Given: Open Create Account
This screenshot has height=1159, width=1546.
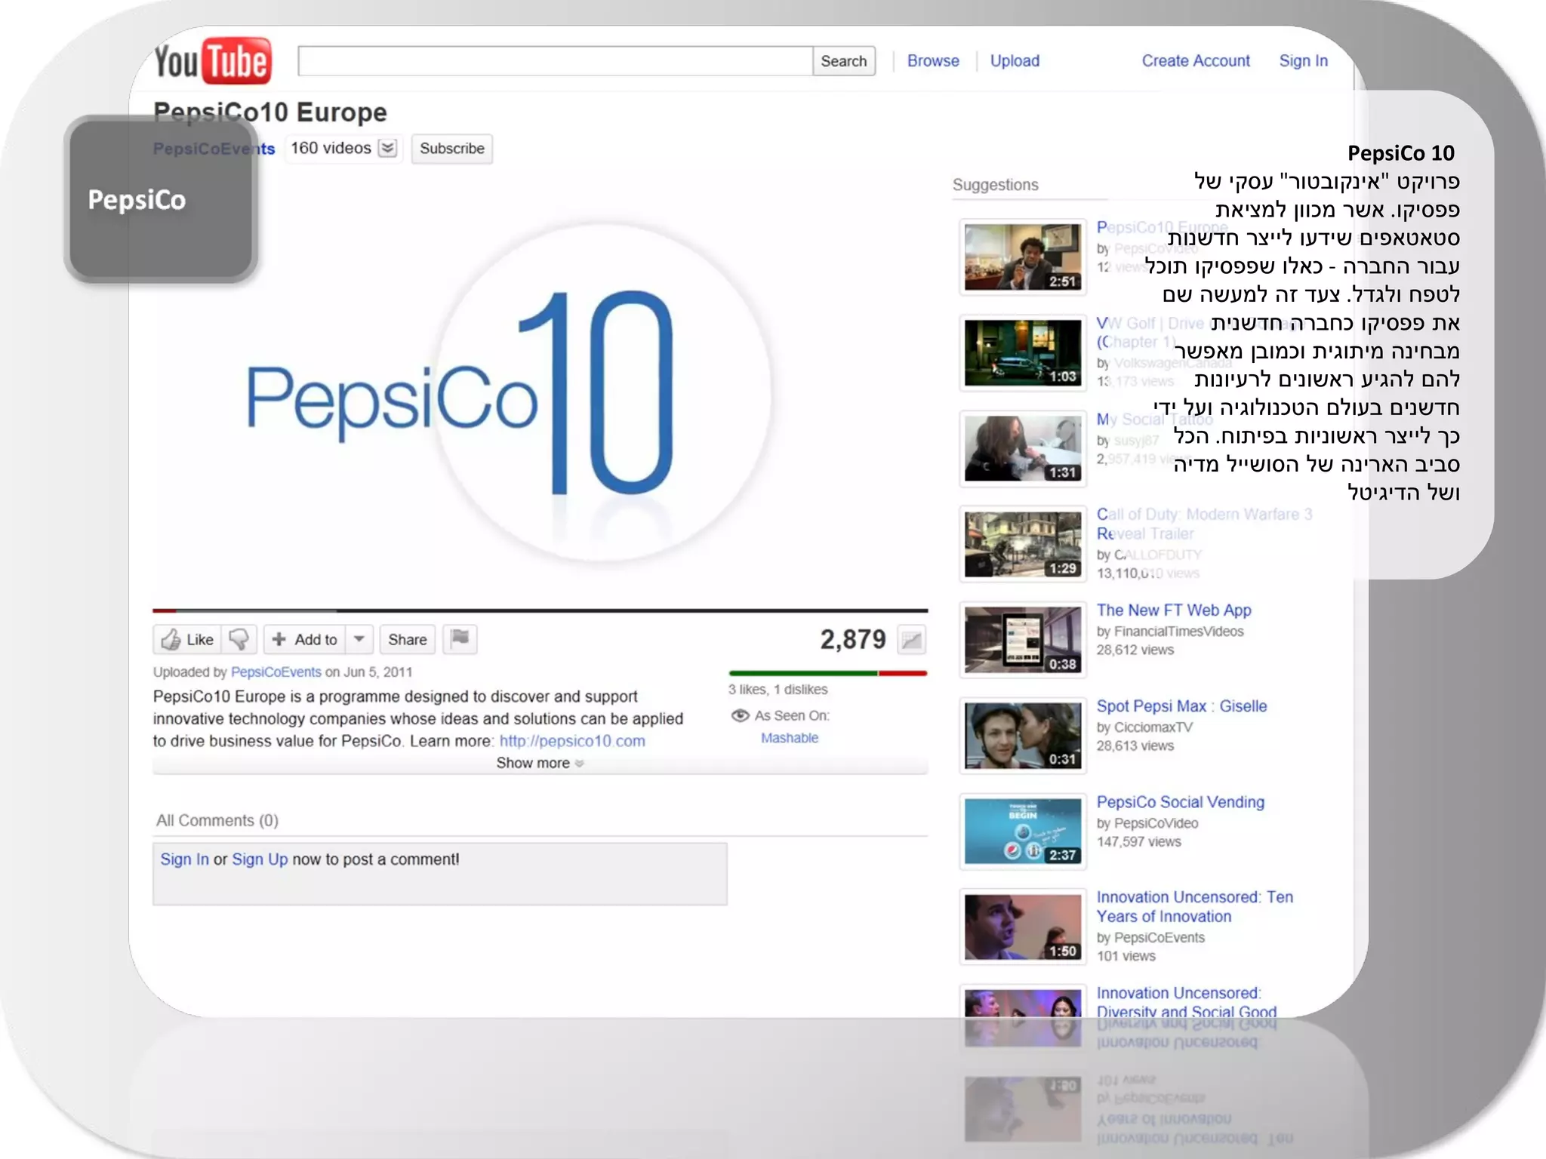Looking at the screenshot, I should coord(1196,61).
